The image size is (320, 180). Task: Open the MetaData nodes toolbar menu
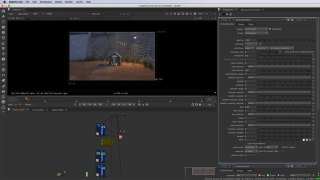3,80
